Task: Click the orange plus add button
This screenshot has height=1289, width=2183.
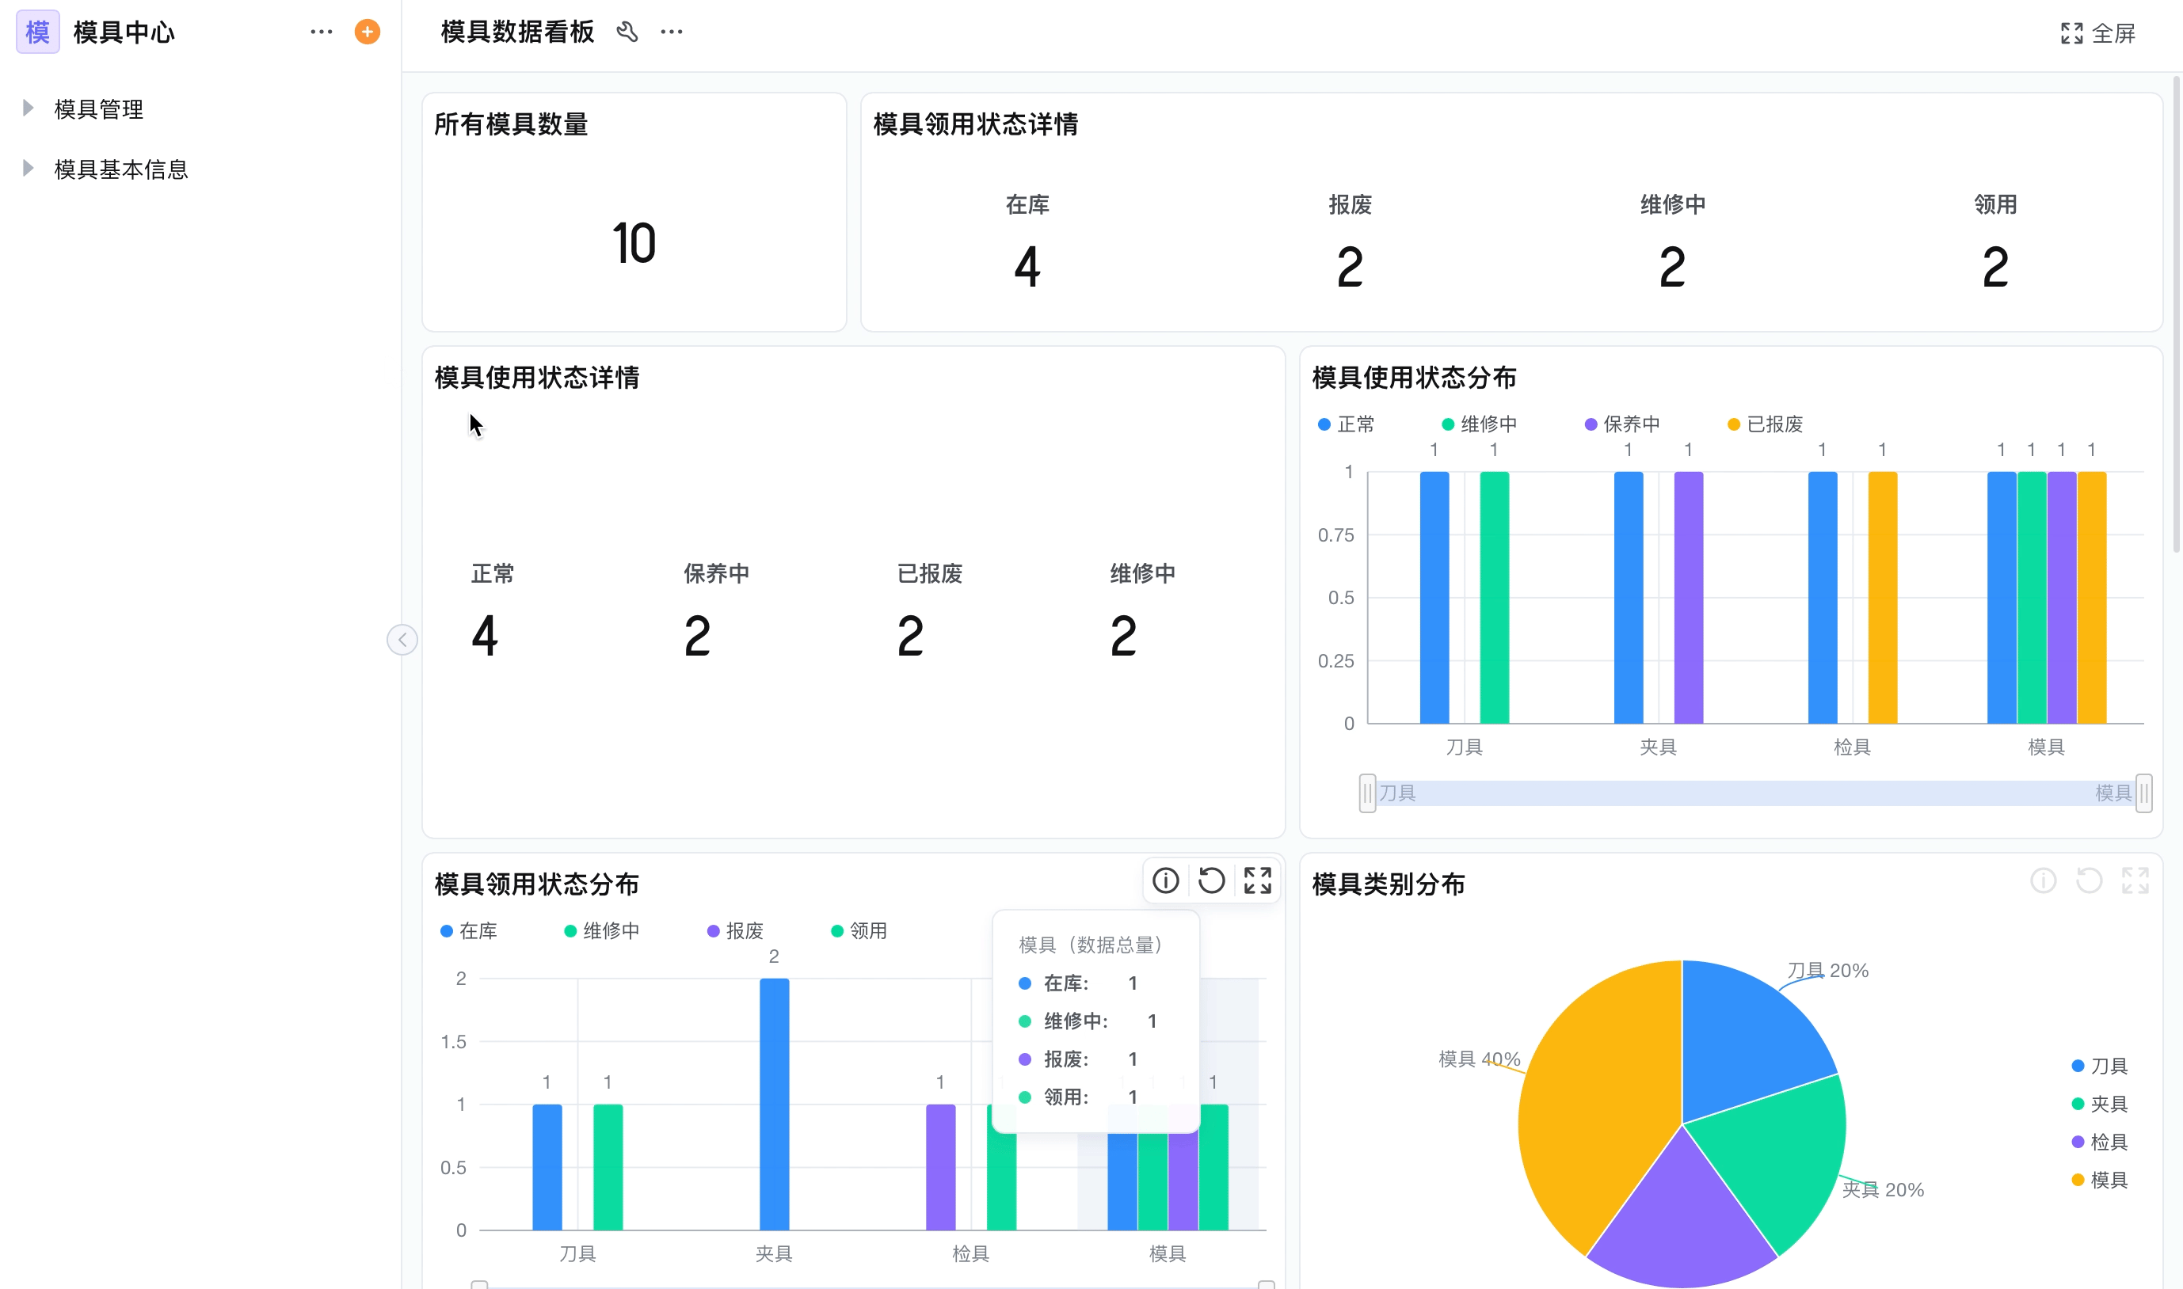Action: point(368,32)
